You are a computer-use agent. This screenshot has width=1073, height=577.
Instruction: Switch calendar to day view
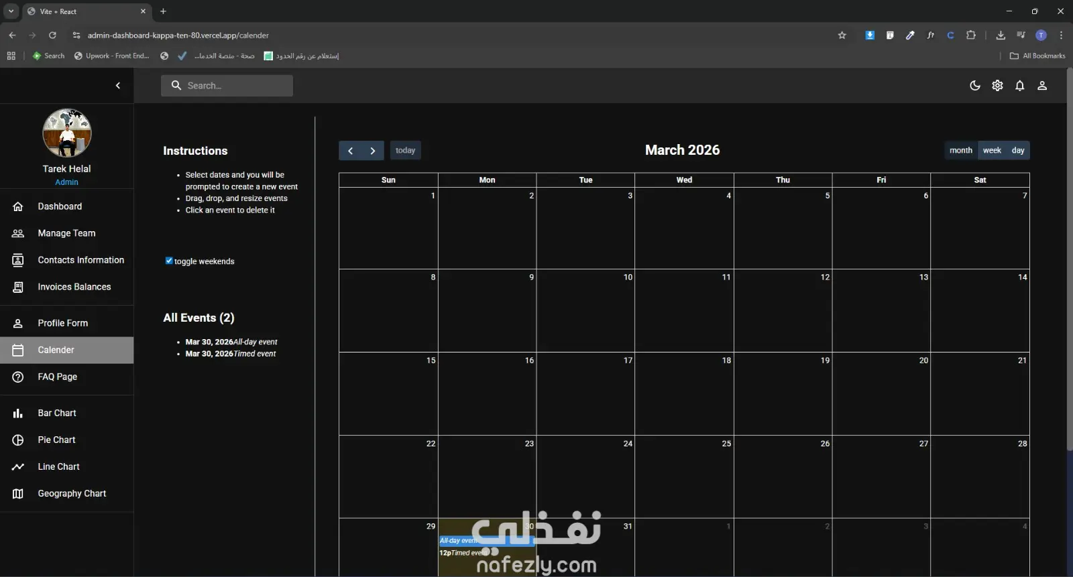coord(1018,150)
